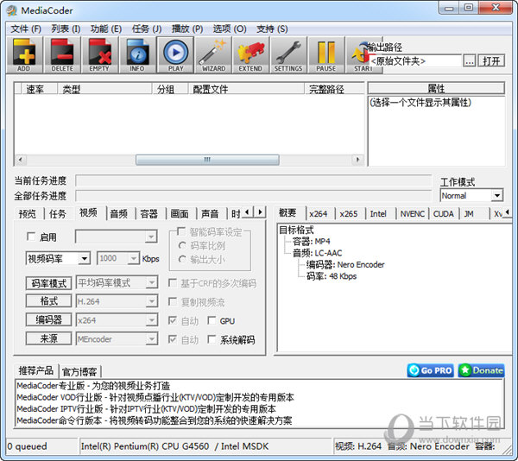The image size is (518, 461).
Task: Click the 来源 button
Action: click(x=48, y=338)
